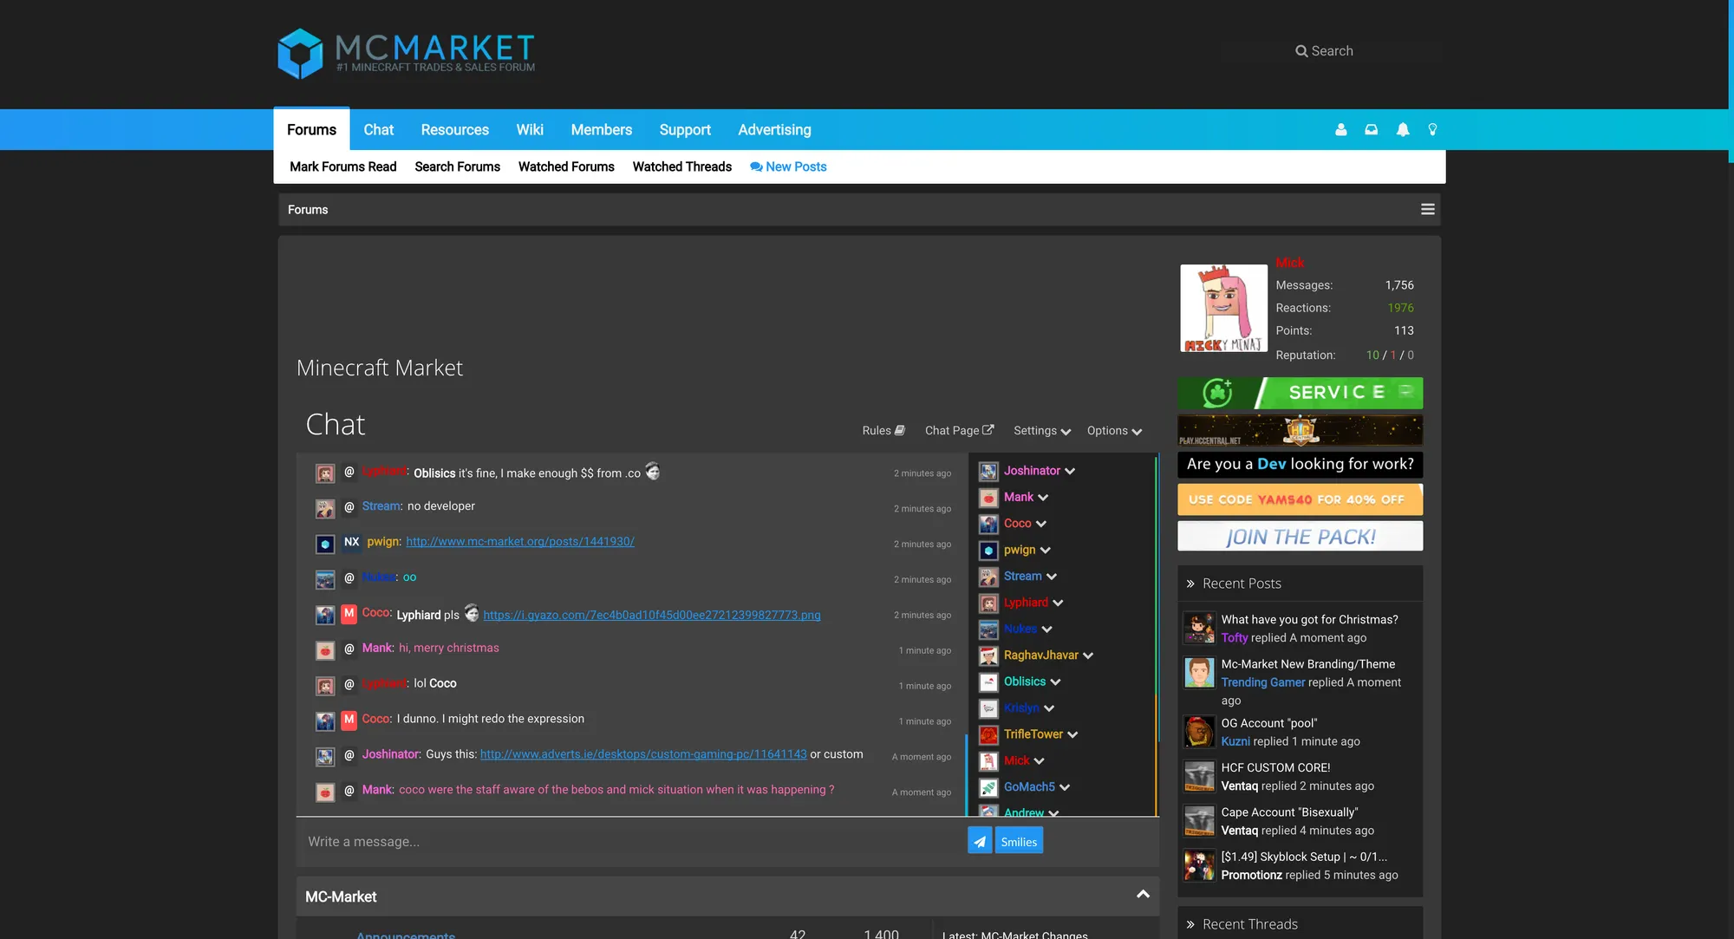The width and height of the screenshot is (1734, 939).
Task: Click Mark Forums Read
Action: pos(343,166)
